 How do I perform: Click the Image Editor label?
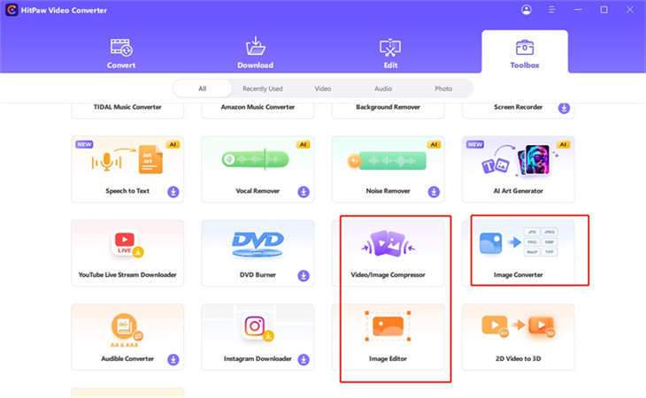[388, 359]
